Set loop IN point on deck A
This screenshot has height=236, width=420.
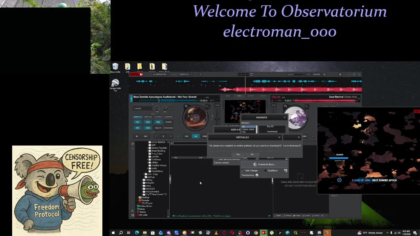[x=137, y=136]
